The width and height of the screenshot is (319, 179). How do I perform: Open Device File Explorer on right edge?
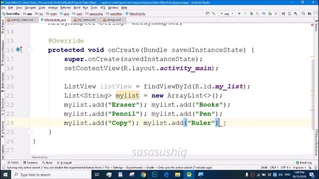tap(317, 143)
